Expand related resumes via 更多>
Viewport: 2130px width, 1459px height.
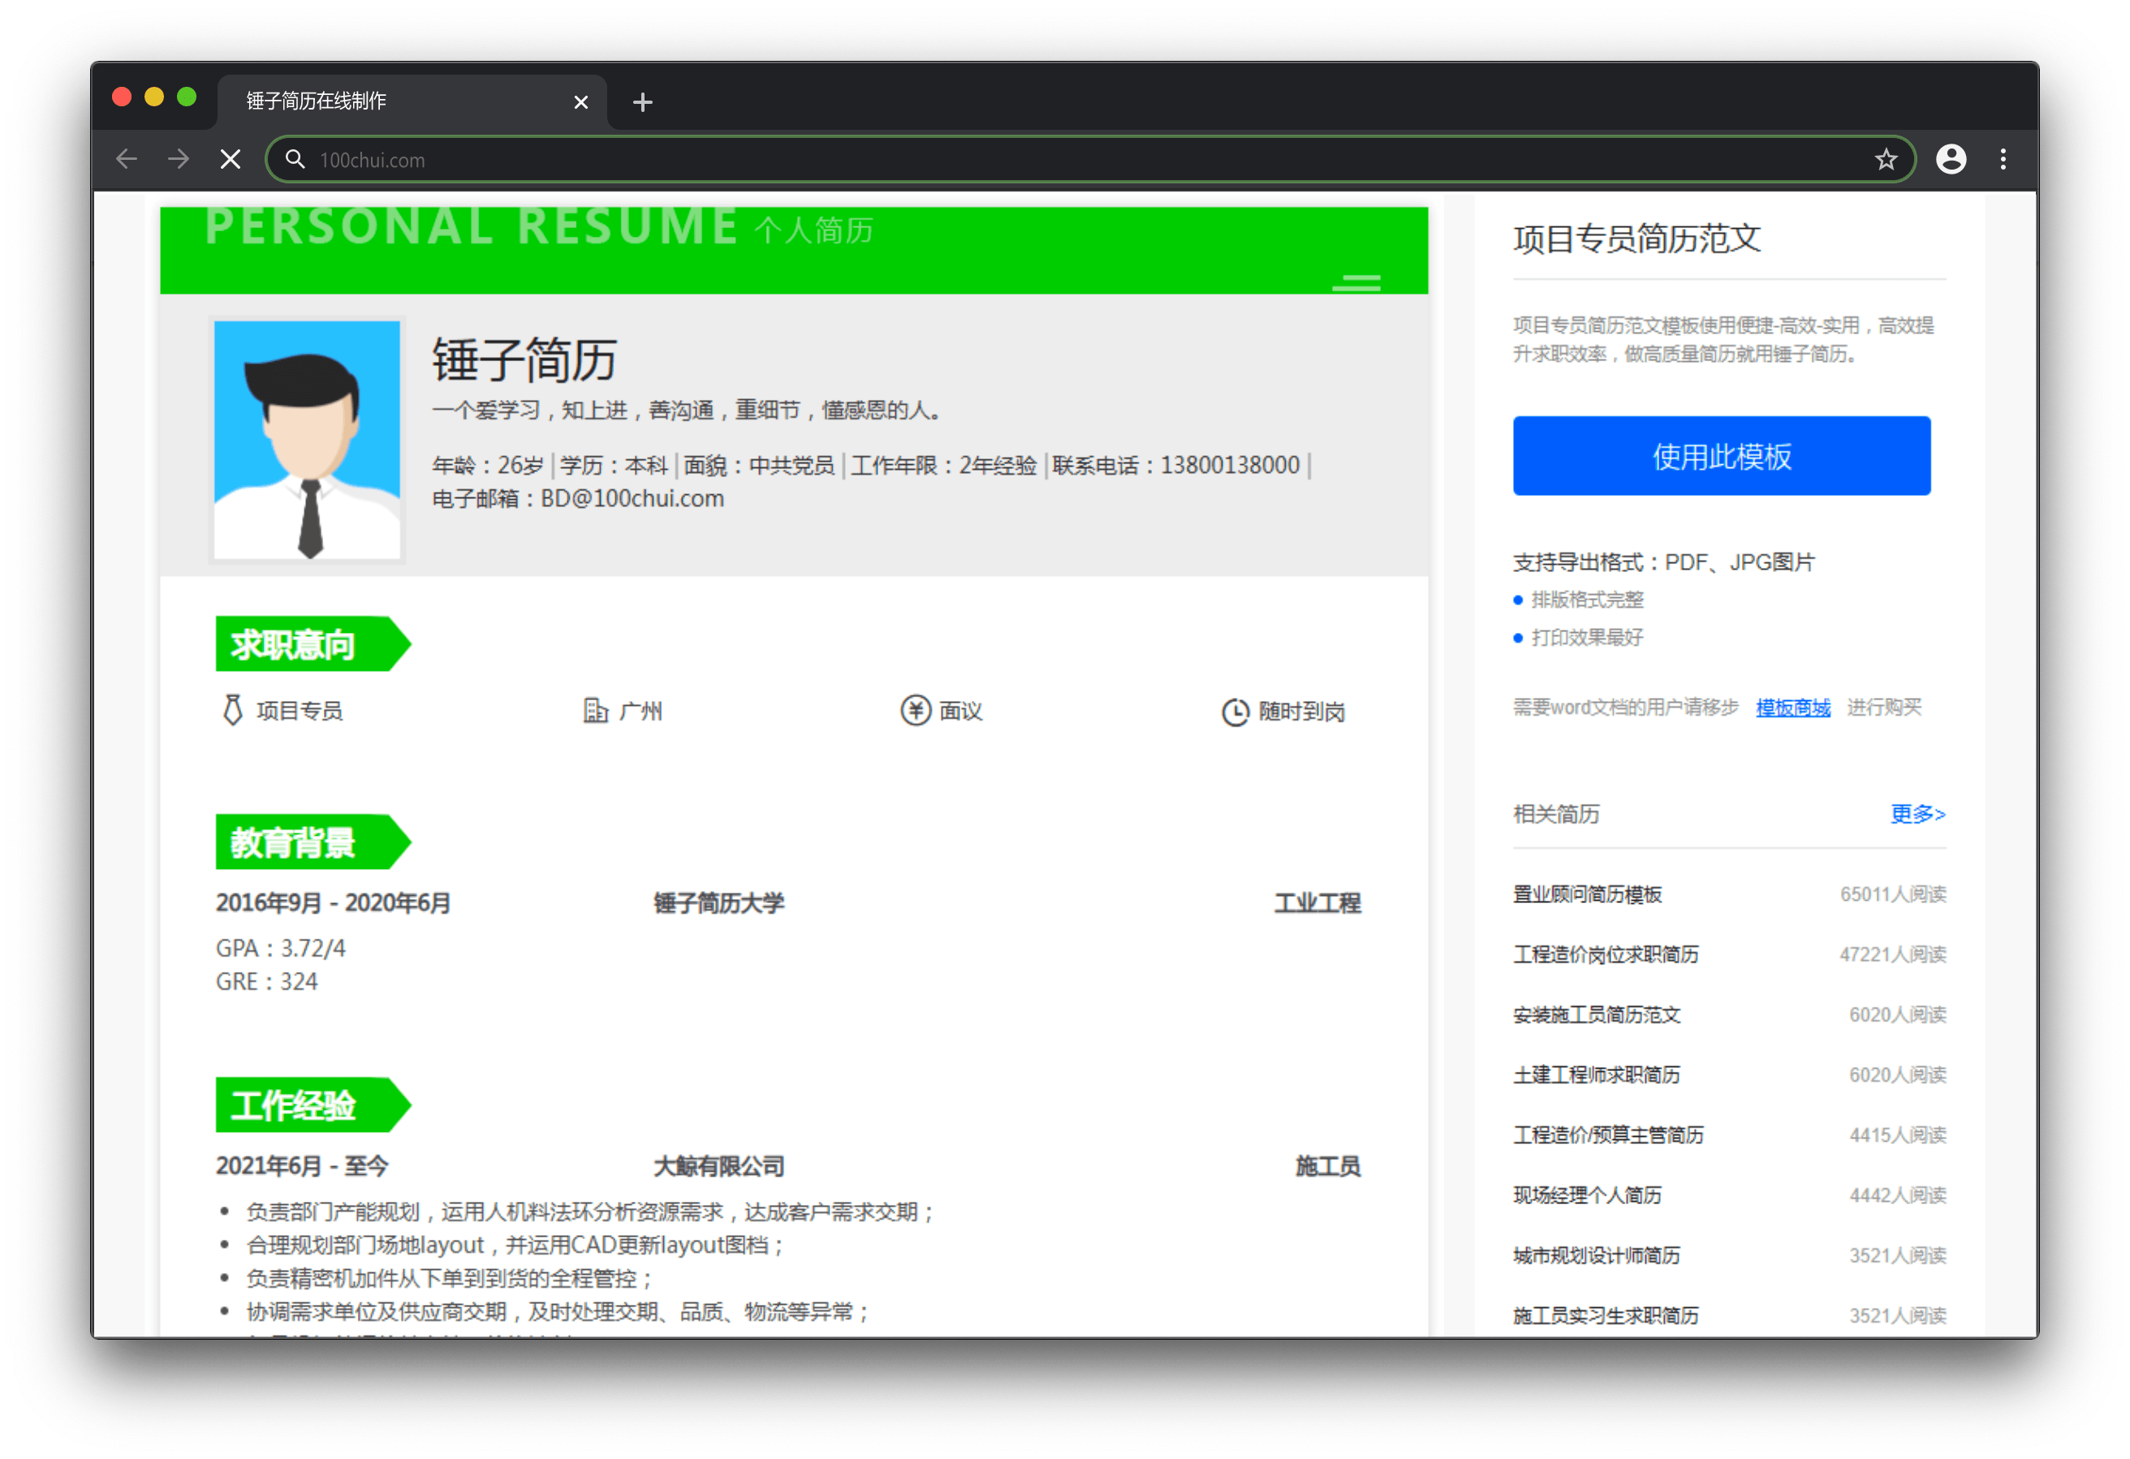pyautogui.click(x=1917, y=814)
